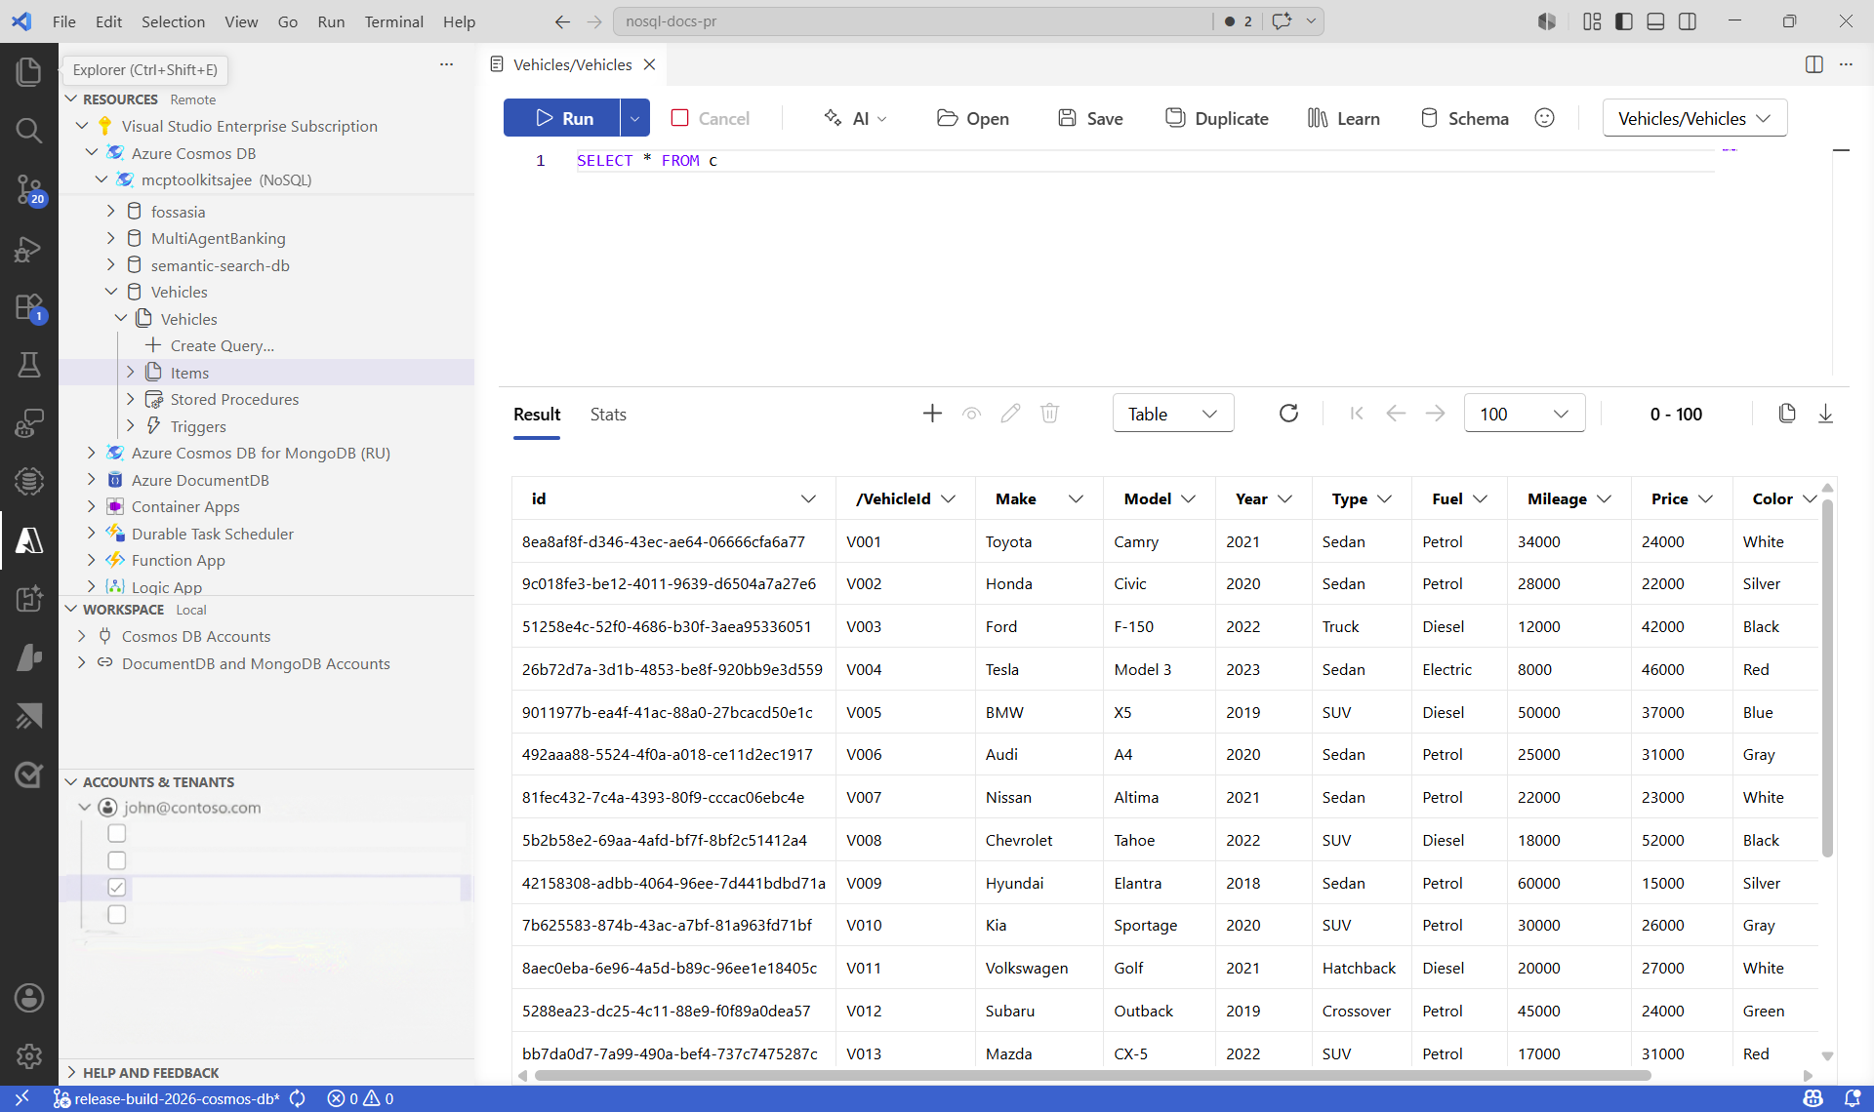
Task: Duplicate the query tab
Action: [1216, 118]
